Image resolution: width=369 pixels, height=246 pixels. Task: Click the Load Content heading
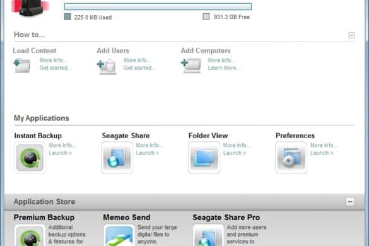pos(34,50)
